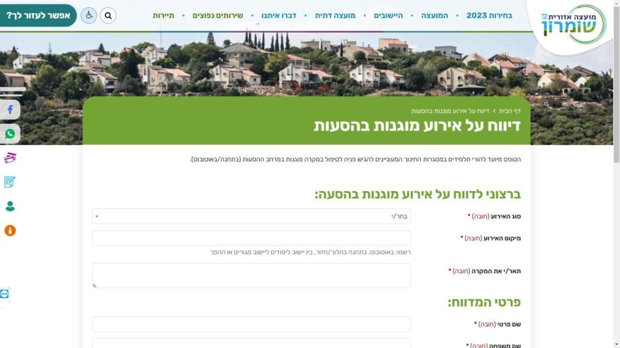The height and width of the screenshot is (348, 620).
Task: Click the search magnifier icon
Action: tap(108, 15)
